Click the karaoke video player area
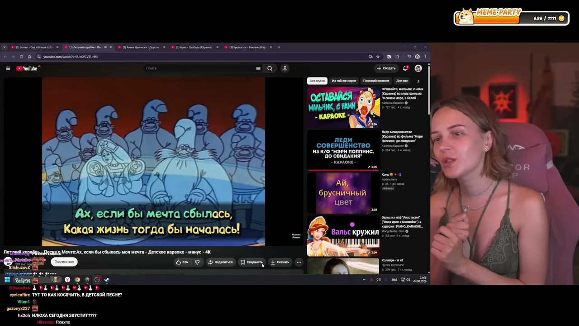The height and width of the screenshot is (326, 579). pyautogui.click(x=153, y=162)
